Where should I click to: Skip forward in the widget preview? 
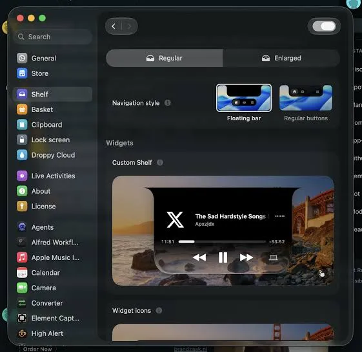(x=246, y=257)
